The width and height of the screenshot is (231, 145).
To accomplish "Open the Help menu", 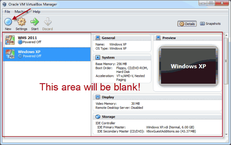I will coord(36,11).
